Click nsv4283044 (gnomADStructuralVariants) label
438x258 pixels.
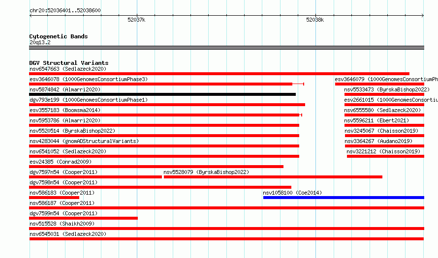[84, 141]
